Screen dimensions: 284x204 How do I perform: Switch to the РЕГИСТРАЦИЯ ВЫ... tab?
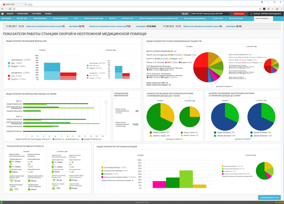(40, 18)
